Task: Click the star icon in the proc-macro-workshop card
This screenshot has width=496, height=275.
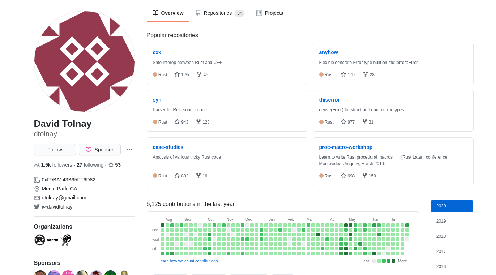Action: [343, 176]
